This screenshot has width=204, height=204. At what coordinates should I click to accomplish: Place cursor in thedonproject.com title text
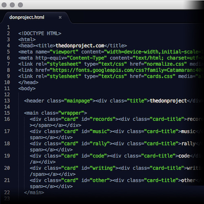point(80,46)
